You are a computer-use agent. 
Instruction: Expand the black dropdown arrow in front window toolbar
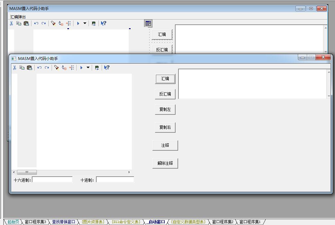point(88,68)
